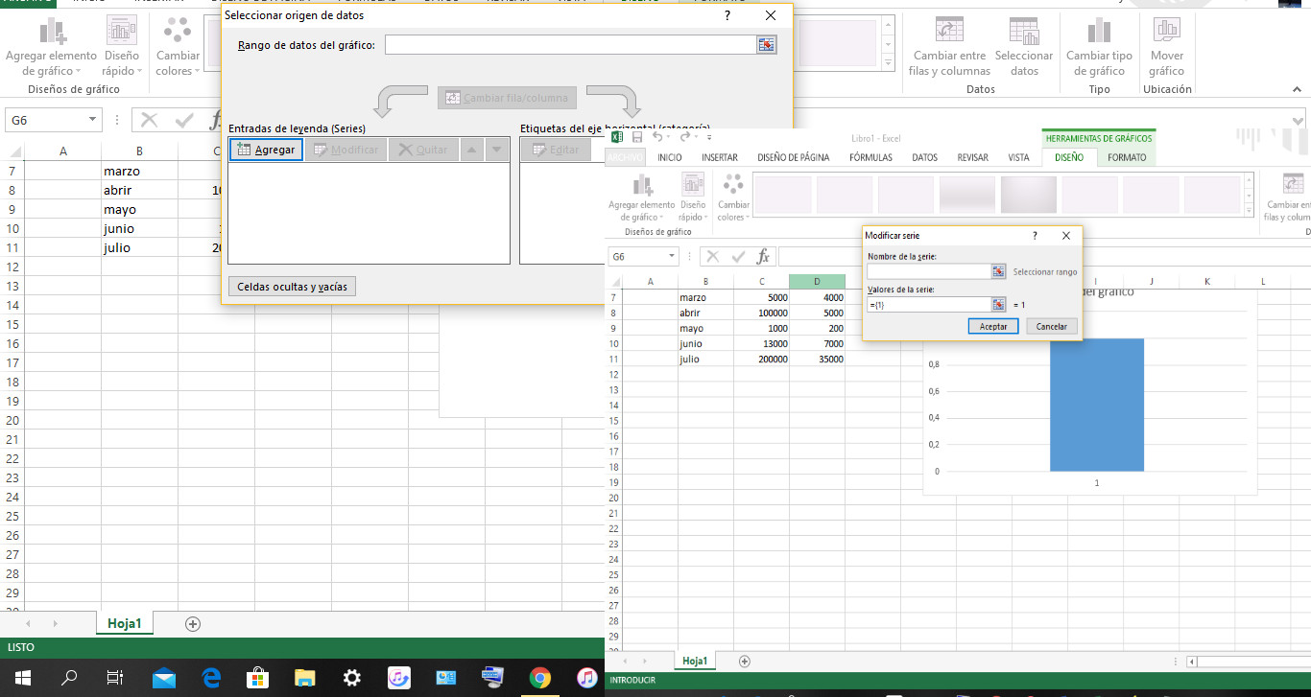Click the fx insert function icon in Libro1 window
This screenshot has width=1311, height=697.
click(x=763, y=257)
